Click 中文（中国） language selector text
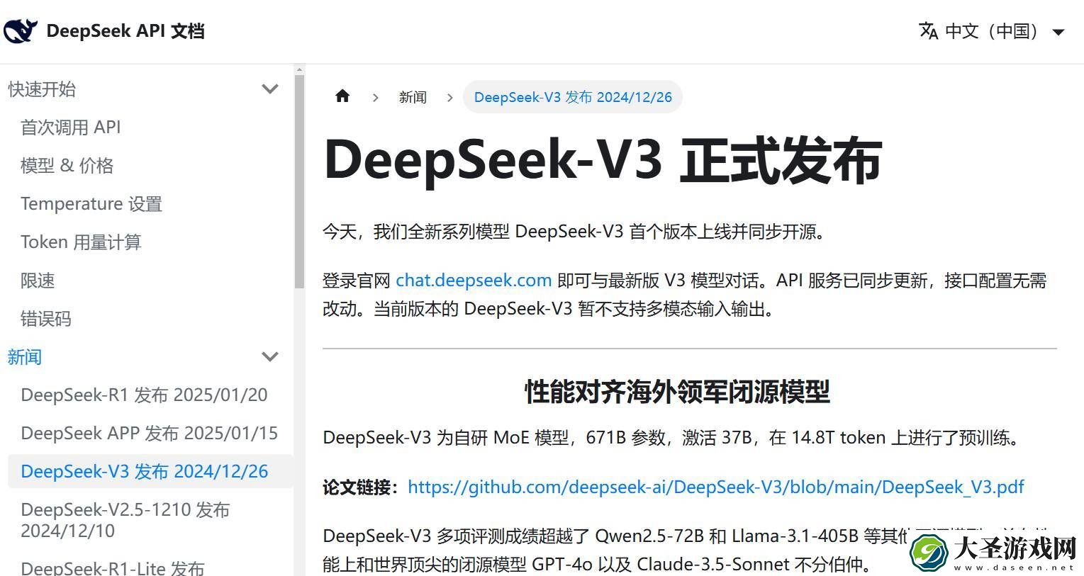Viewport: 1084px width, 576px height. (992, 31)
